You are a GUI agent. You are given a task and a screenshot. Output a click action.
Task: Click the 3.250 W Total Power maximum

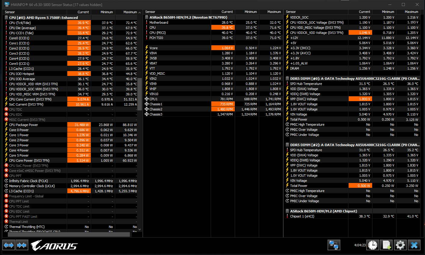412,186
